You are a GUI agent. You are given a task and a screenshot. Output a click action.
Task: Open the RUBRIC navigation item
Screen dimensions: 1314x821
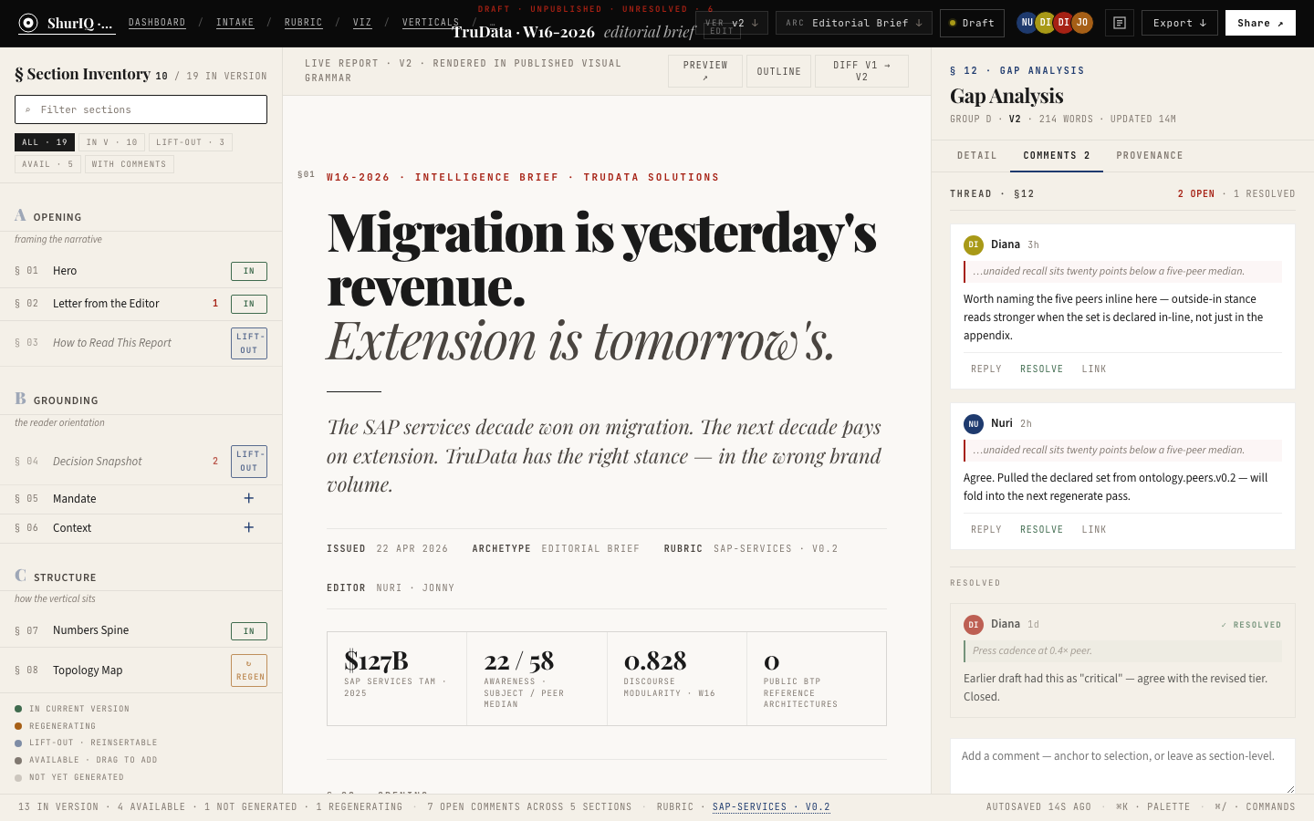tap(302, 22)
